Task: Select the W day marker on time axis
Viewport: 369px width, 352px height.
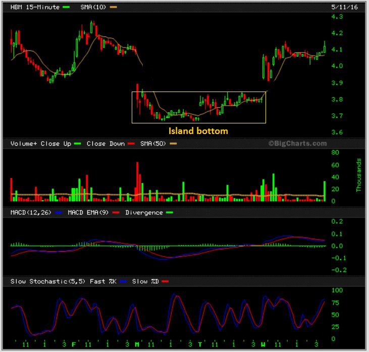Action: tap(263, 345)
